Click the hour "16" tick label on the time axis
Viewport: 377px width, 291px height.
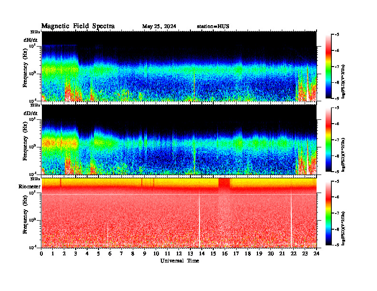(225, 253)
